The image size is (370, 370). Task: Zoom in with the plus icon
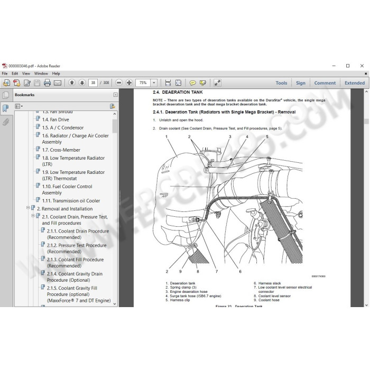pos(129,83)
